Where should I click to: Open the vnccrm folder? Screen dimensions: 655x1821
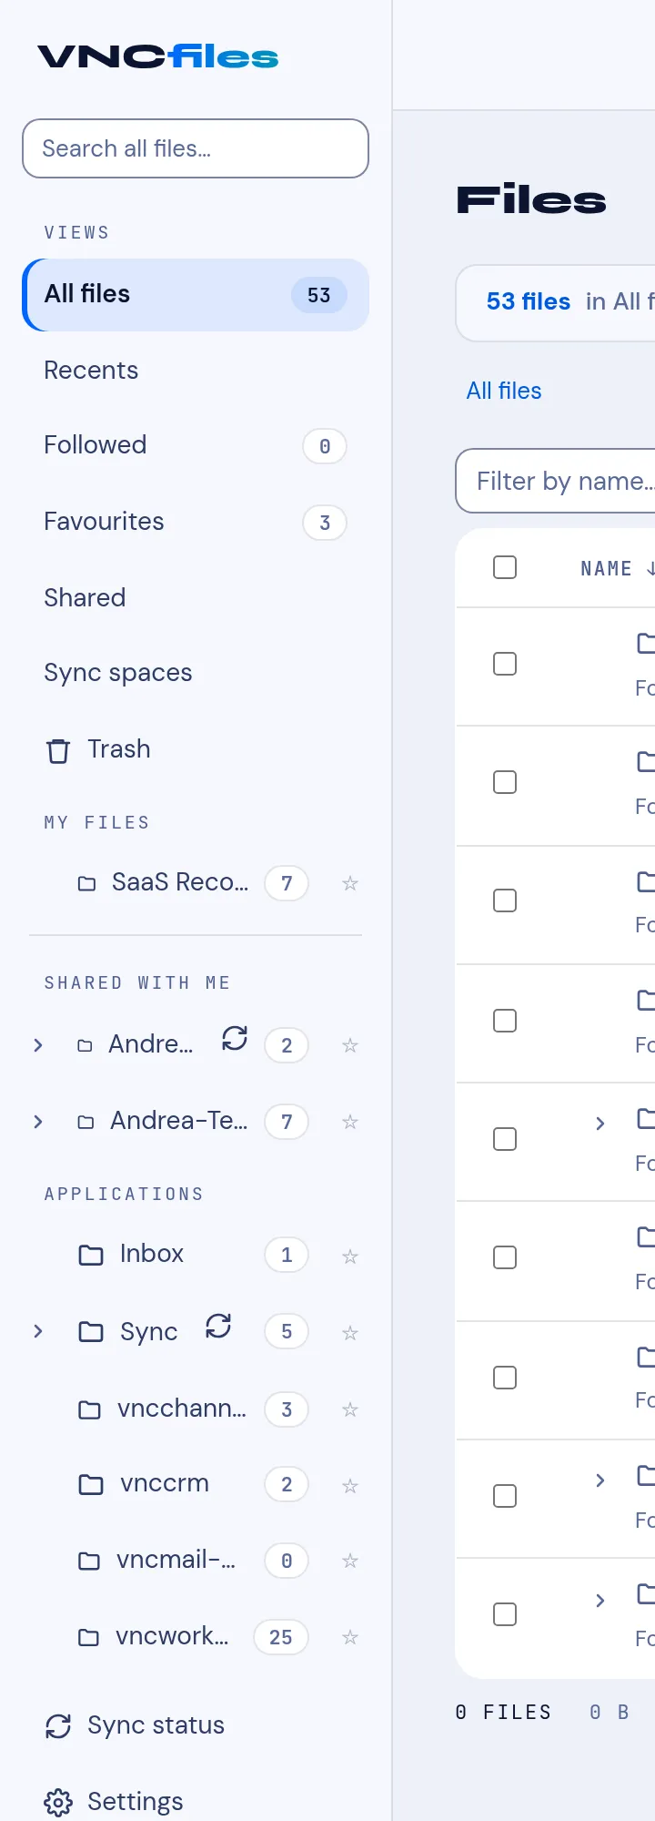pos(165,1483)
